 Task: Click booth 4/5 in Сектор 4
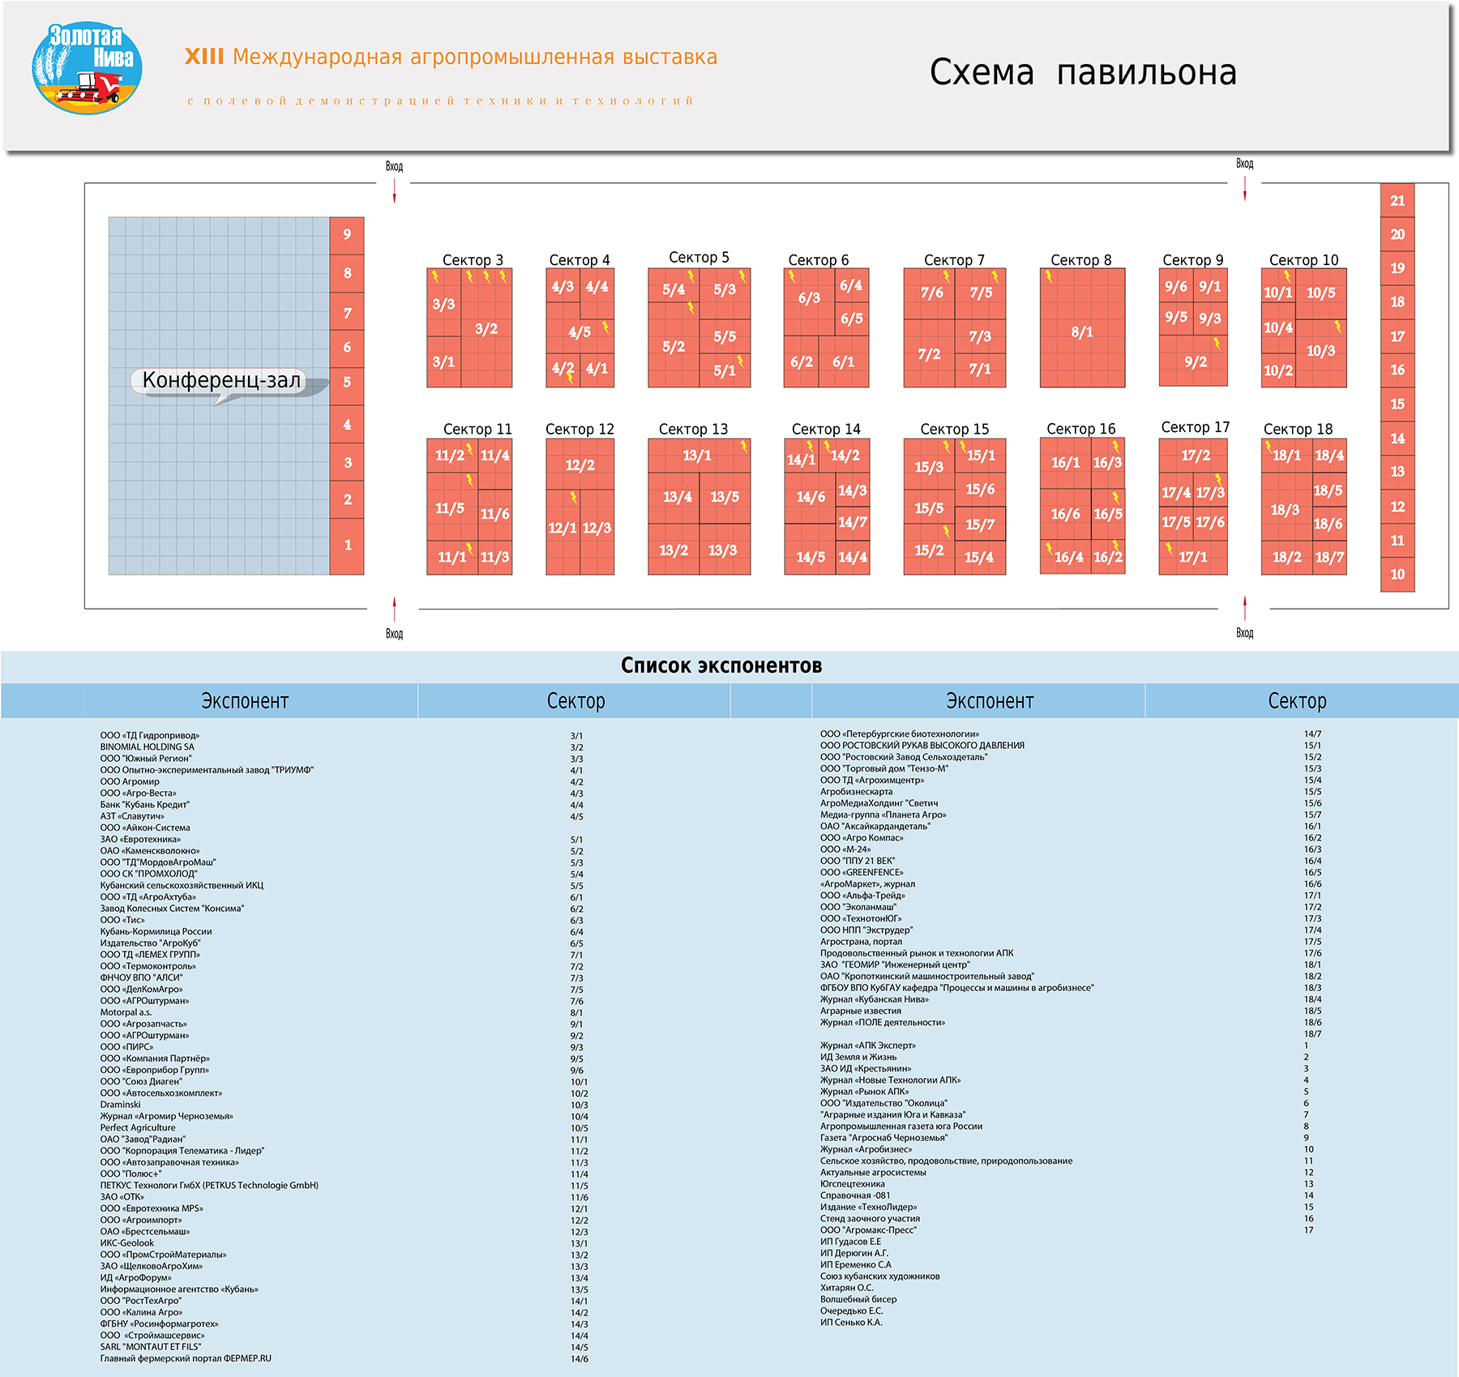pyautogui.click(x=580, y=331)
